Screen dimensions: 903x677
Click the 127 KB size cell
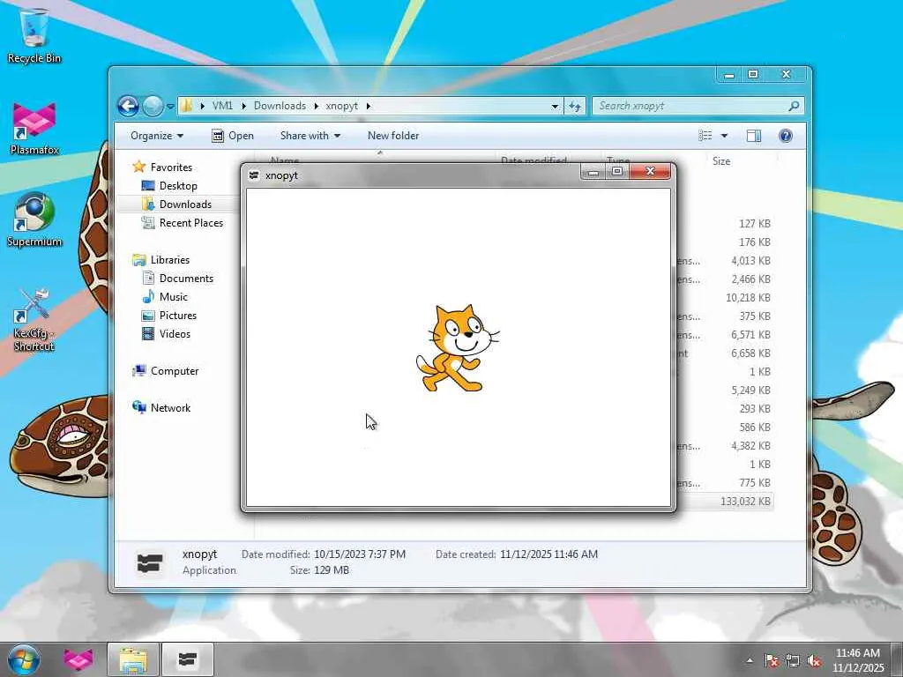[x=755, y=224]
